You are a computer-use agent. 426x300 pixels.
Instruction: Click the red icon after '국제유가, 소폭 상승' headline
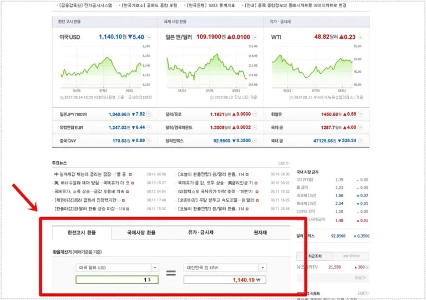coord(127,192)
